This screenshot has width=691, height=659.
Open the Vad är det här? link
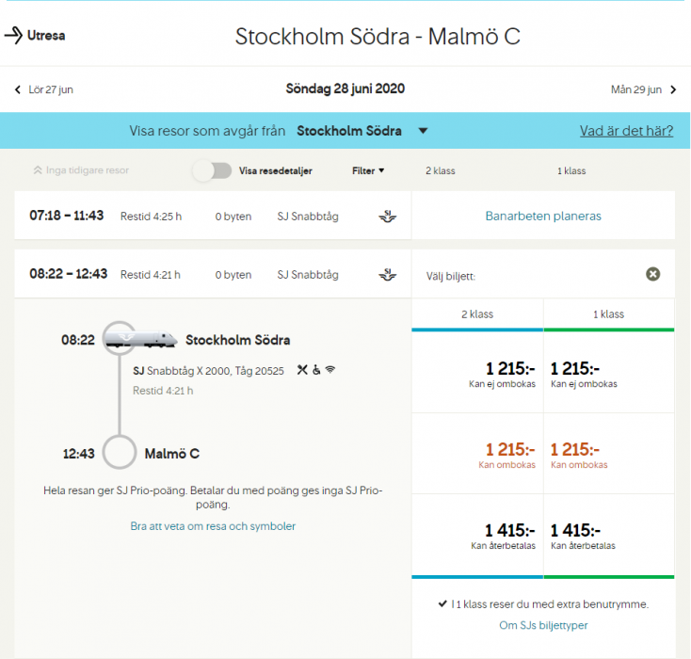point(626,131)
